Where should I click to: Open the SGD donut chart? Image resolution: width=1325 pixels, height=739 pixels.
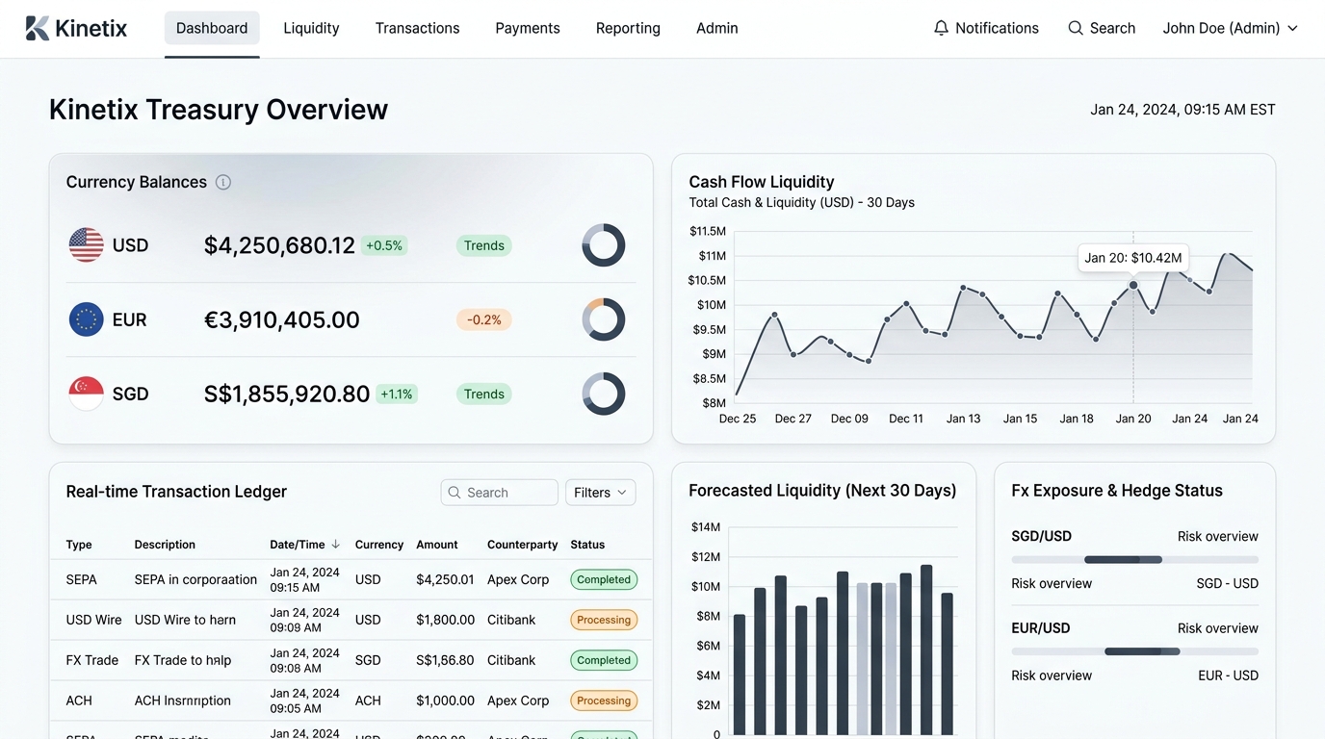pyautogui.click(x=604, y=394)
